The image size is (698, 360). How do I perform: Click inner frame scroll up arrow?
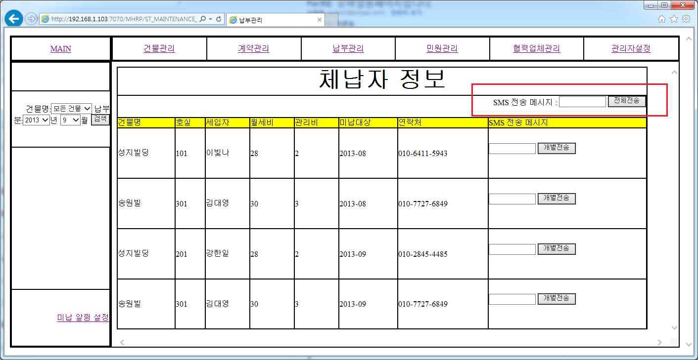point(674,73)
